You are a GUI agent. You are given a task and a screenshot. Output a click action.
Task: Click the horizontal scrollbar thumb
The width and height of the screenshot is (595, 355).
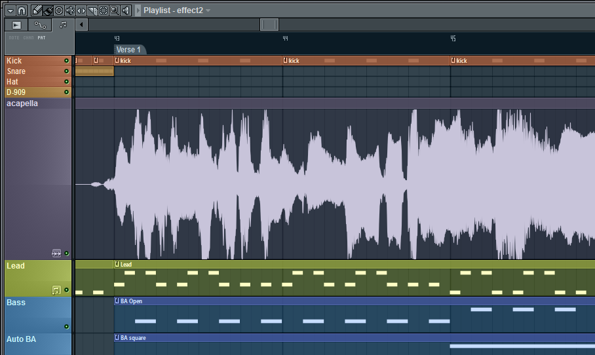click(x=269, y=25)
